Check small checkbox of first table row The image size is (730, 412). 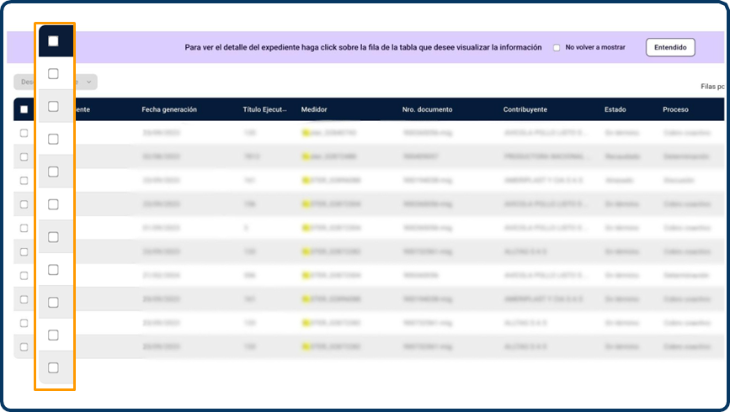pos(24,133)
